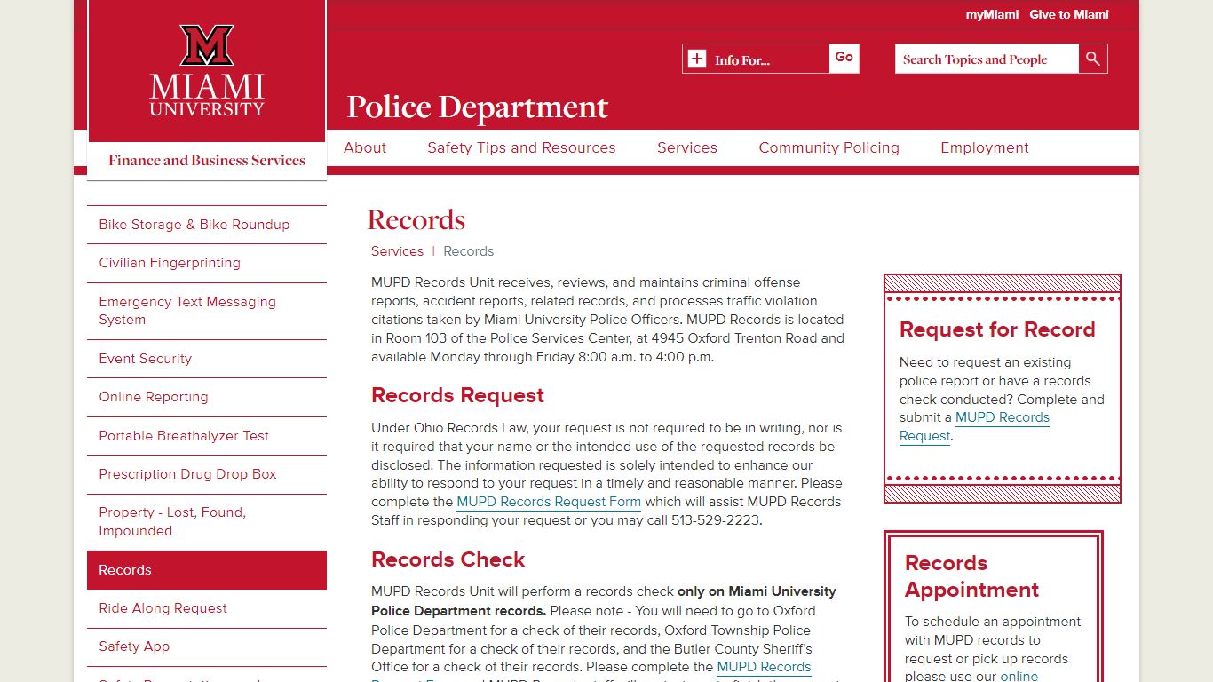The height and width of the screenshot is (682, 1213).
Task: Click the Records breadcrumb text
Action: (468, 251)
